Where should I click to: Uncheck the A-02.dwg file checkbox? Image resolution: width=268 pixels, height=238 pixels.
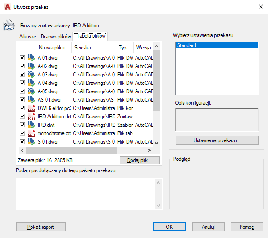click(x=22, y=66)
